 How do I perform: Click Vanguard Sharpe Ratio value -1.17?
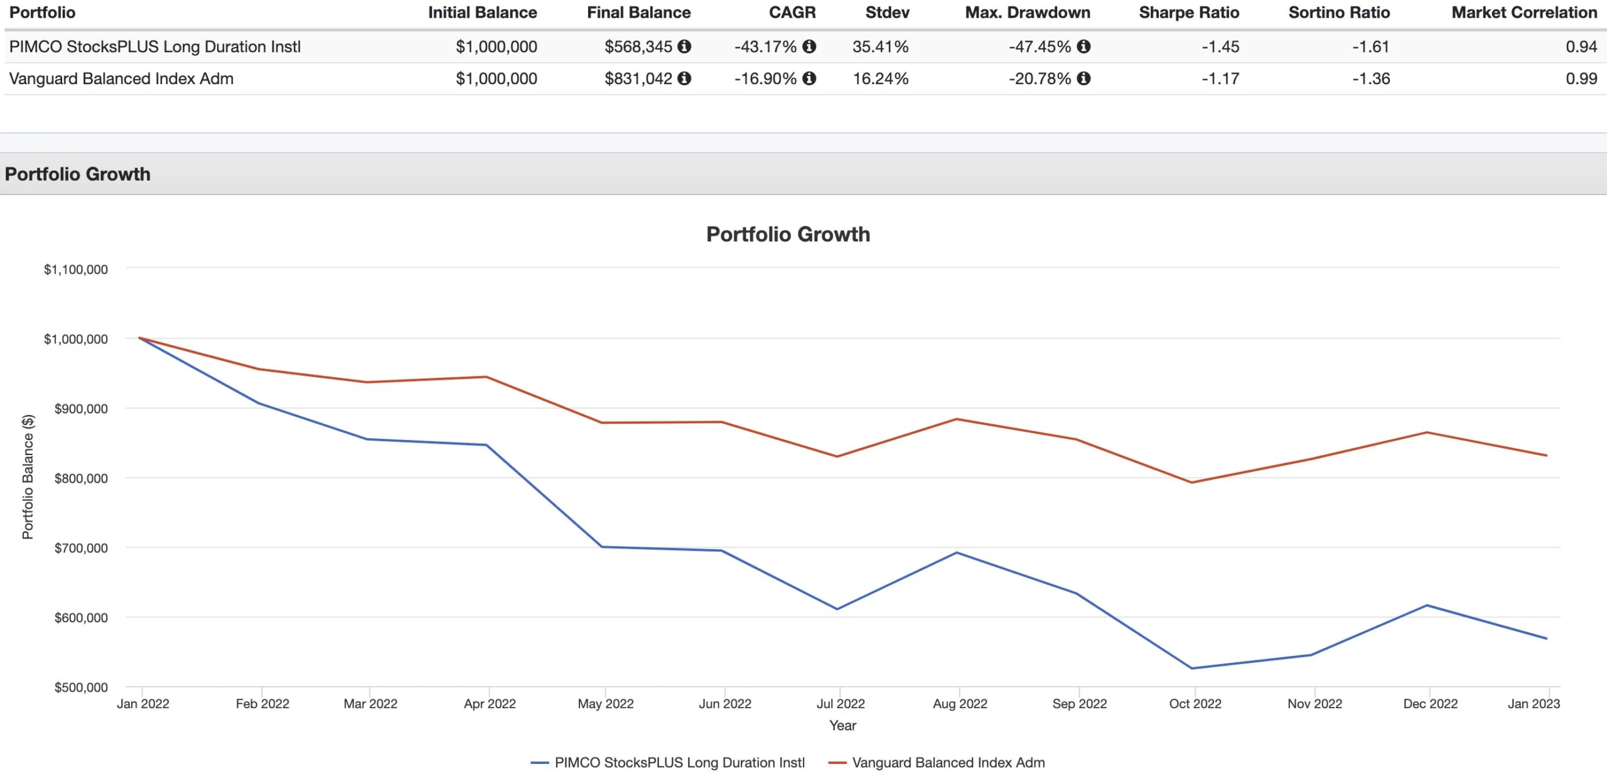click(1220, 78)
